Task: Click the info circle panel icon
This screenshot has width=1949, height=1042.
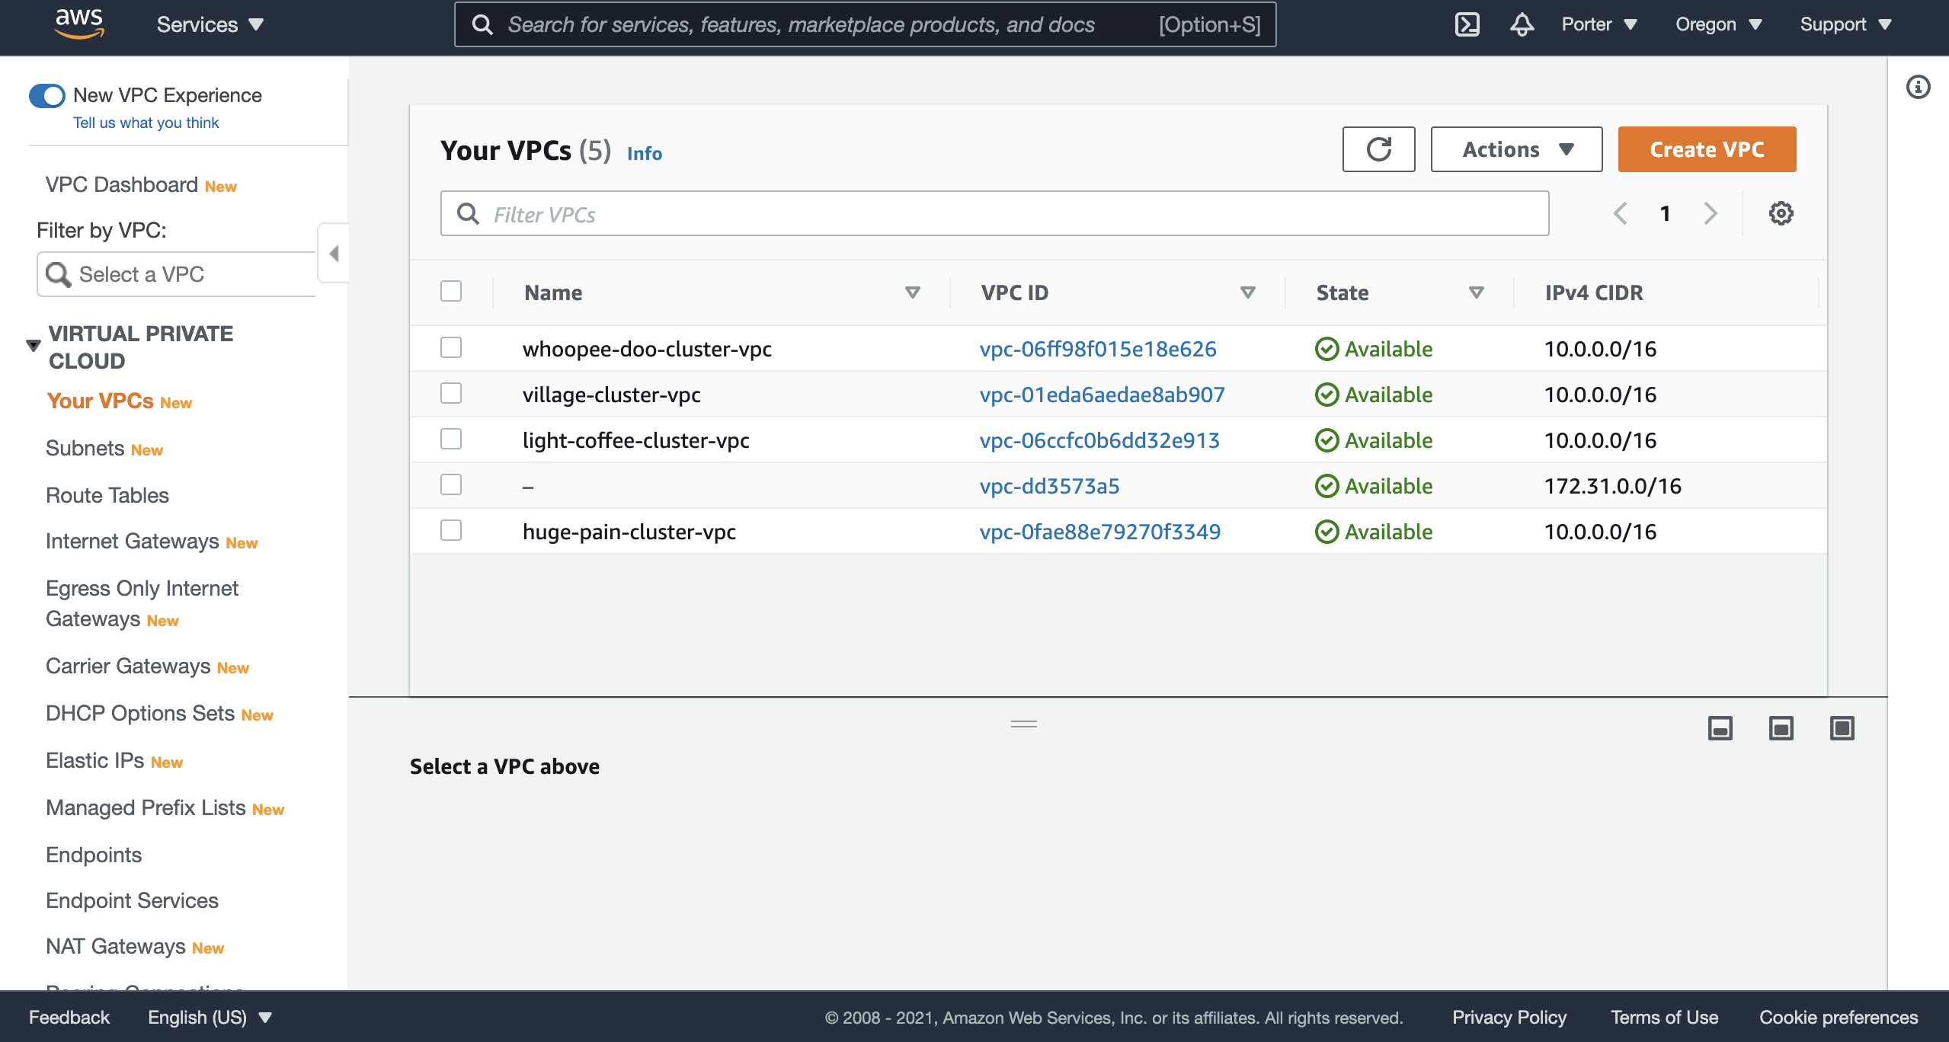Action: pyautogui.click(x=1918, y=87)
